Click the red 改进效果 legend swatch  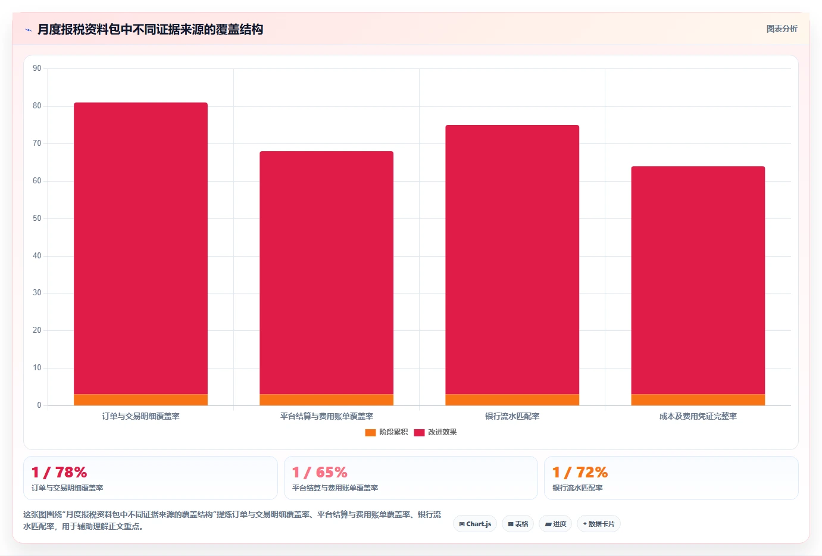(x=419, y=433)
